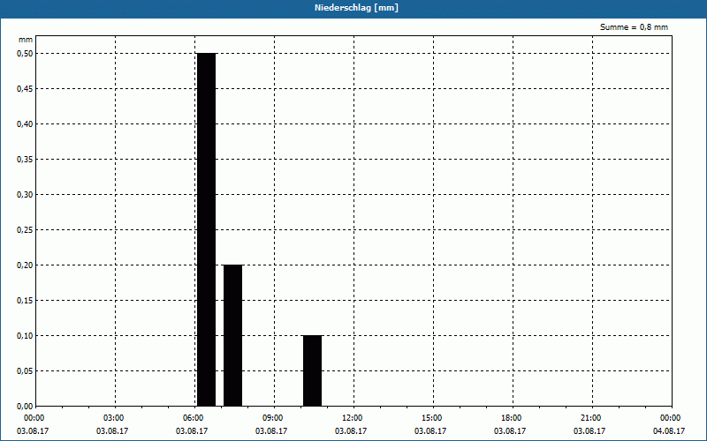Click the 00:00 label above date 03.08.17
The height and width of the screenshot is (441, 707).
click(34, 418)
